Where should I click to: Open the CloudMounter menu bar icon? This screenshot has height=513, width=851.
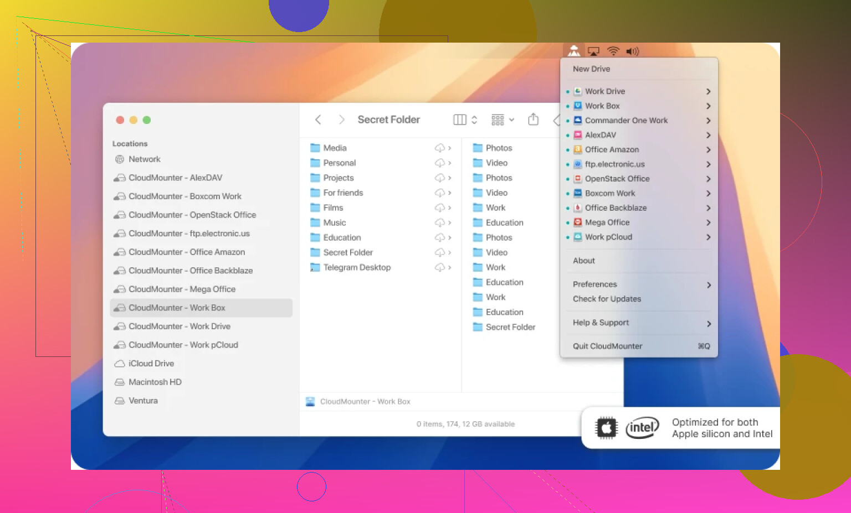(x=574, y=51)
